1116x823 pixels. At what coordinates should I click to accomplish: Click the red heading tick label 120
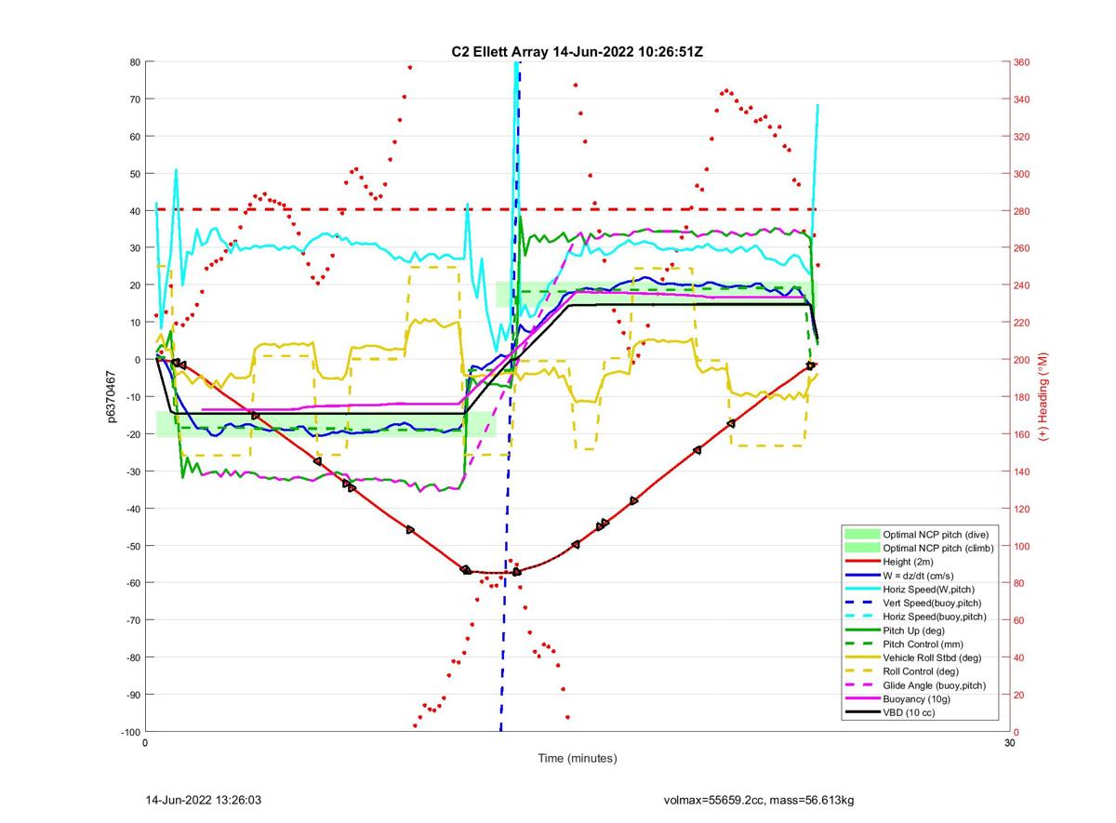(x=1021, y=509)
